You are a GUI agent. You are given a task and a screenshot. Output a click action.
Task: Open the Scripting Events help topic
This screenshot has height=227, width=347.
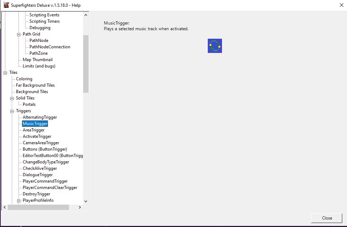[44, 15]
